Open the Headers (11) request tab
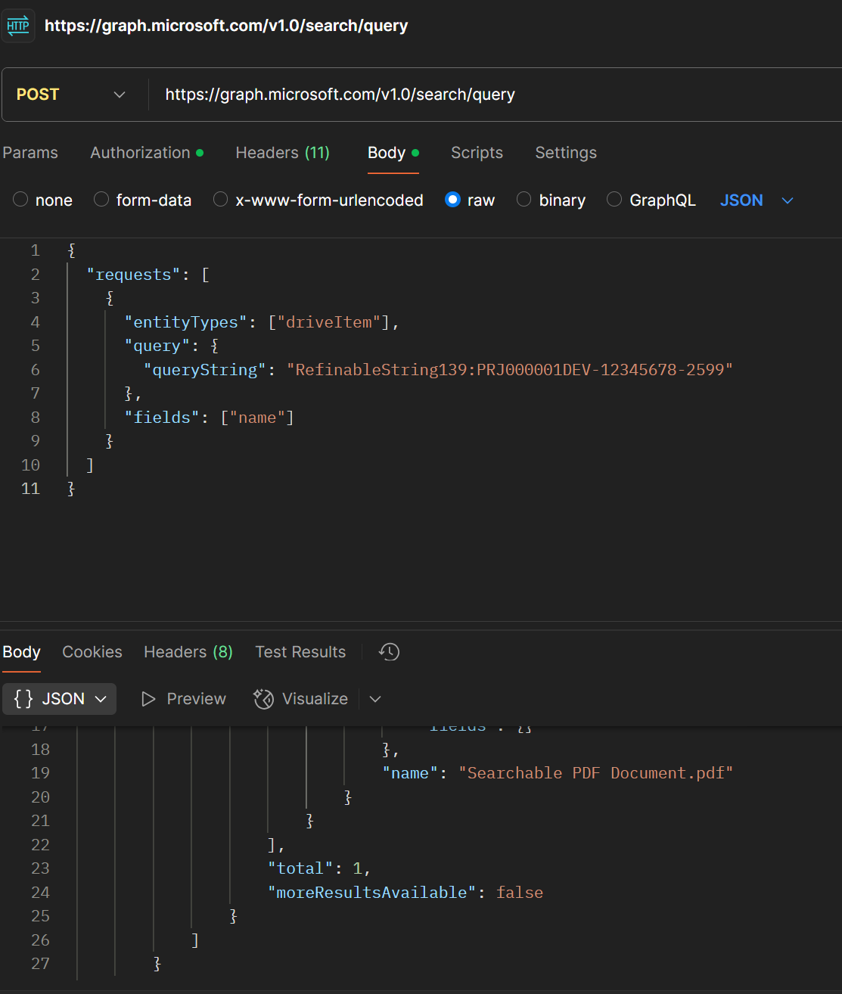 tap(283, 153)
